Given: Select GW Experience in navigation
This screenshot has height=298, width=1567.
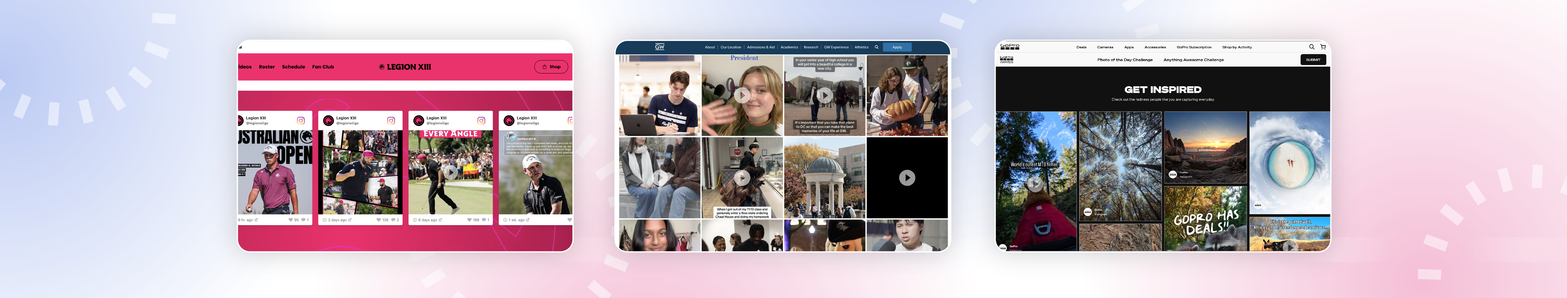Looking at the screenshot, I should [x=836, y=47].
